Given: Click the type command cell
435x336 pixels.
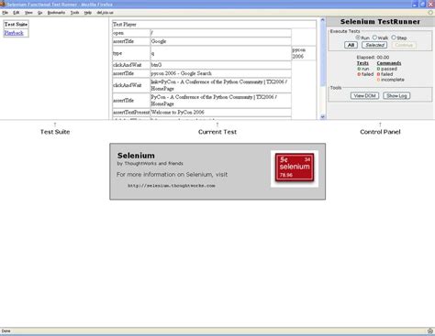Looking at the screenshot, I should click(x=131, y=53).
